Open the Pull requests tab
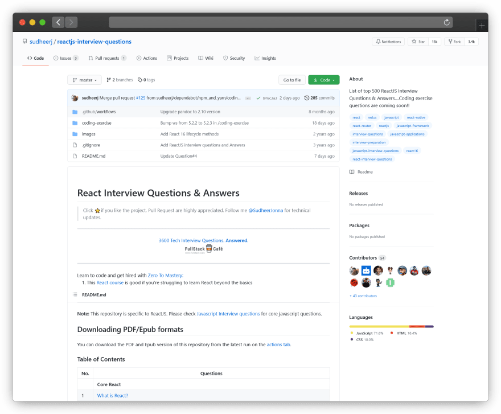Image resolution: width=501 pixels, height=414 pixels. (107, 58)
